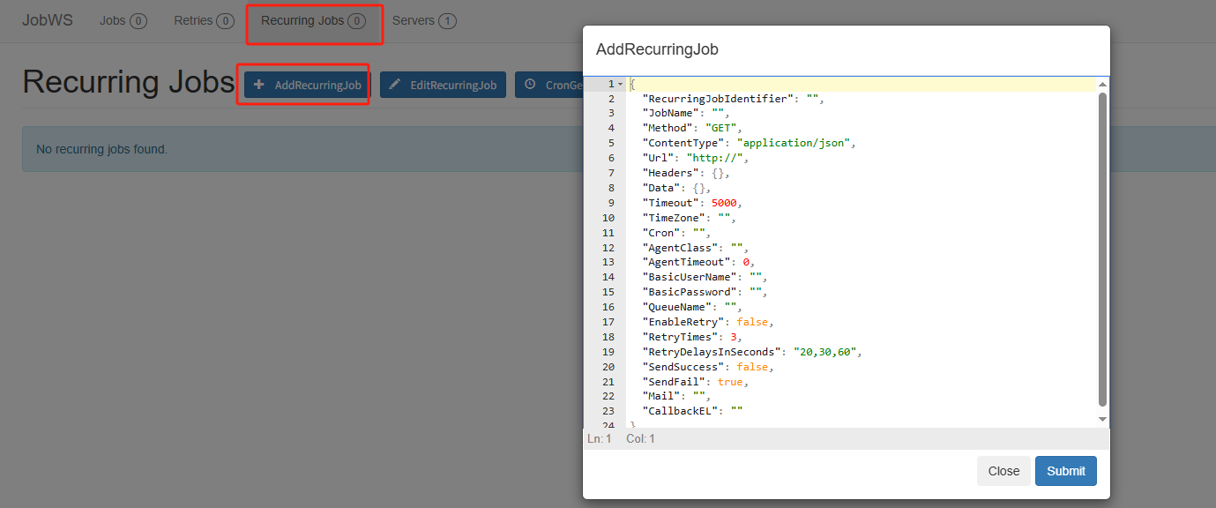Click the "BasicUserName" line
The width and height of the screenshot is (1216, 508).
pyautogui.click(x=705, y=277)
